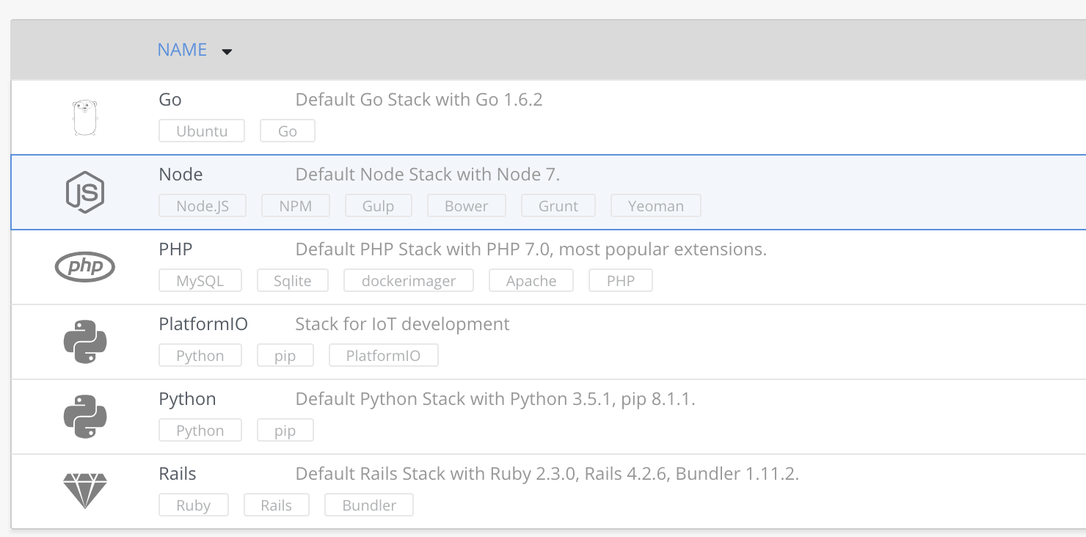
Task: Click the Grunt tag
Action: point(558,206)
